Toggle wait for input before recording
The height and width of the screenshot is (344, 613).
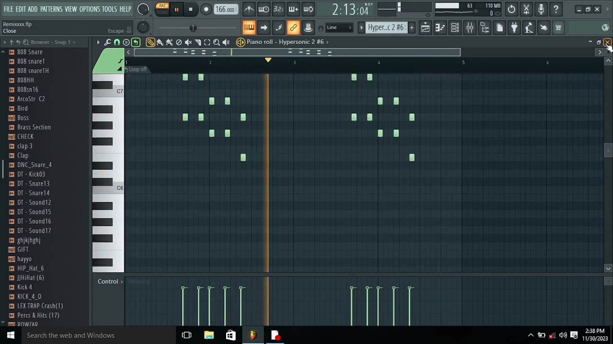(x=264, y=9)
